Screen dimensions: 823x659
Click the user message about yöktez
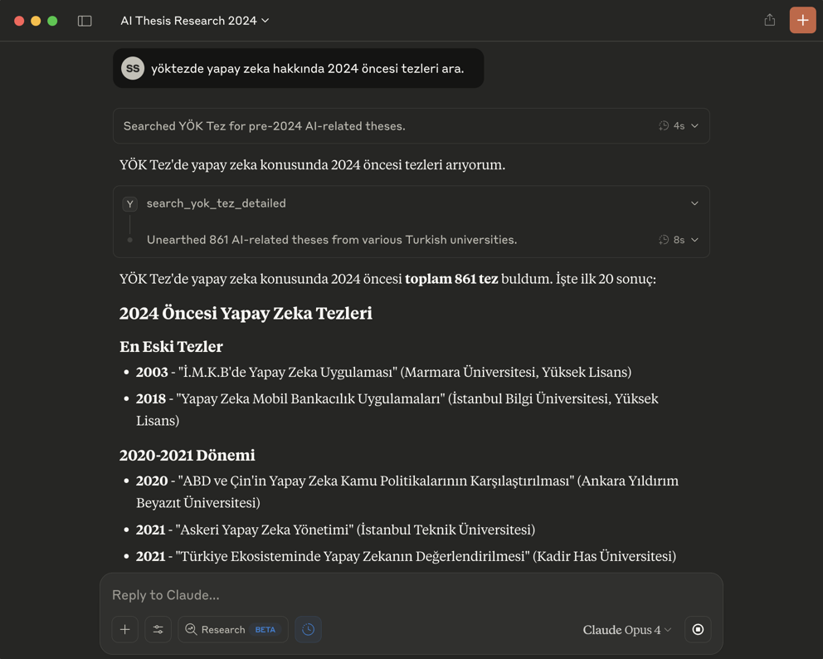click(307, 68)
